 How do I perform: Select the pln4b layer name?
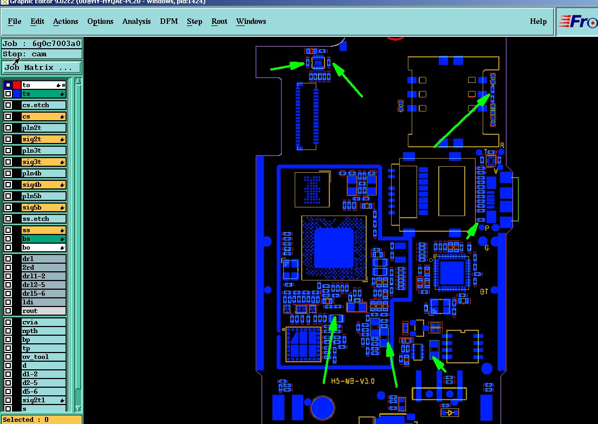tap(43, 173)
